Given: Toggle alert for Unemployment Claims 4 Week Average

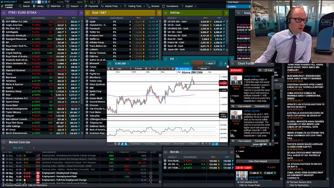Looking at the screenshot, I should coord(151,156).
